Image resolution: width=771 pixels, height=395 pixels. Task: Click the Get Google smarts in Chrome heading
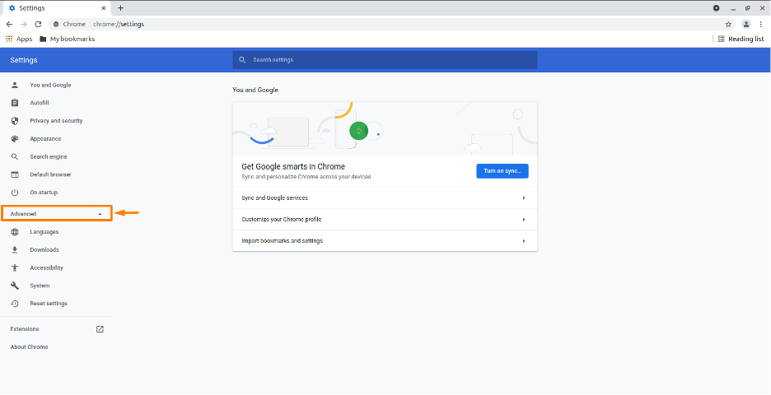tap(293, 166)
